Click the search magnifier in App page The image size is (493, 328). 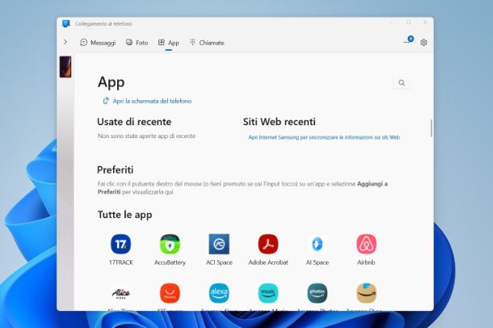[402, 82]
